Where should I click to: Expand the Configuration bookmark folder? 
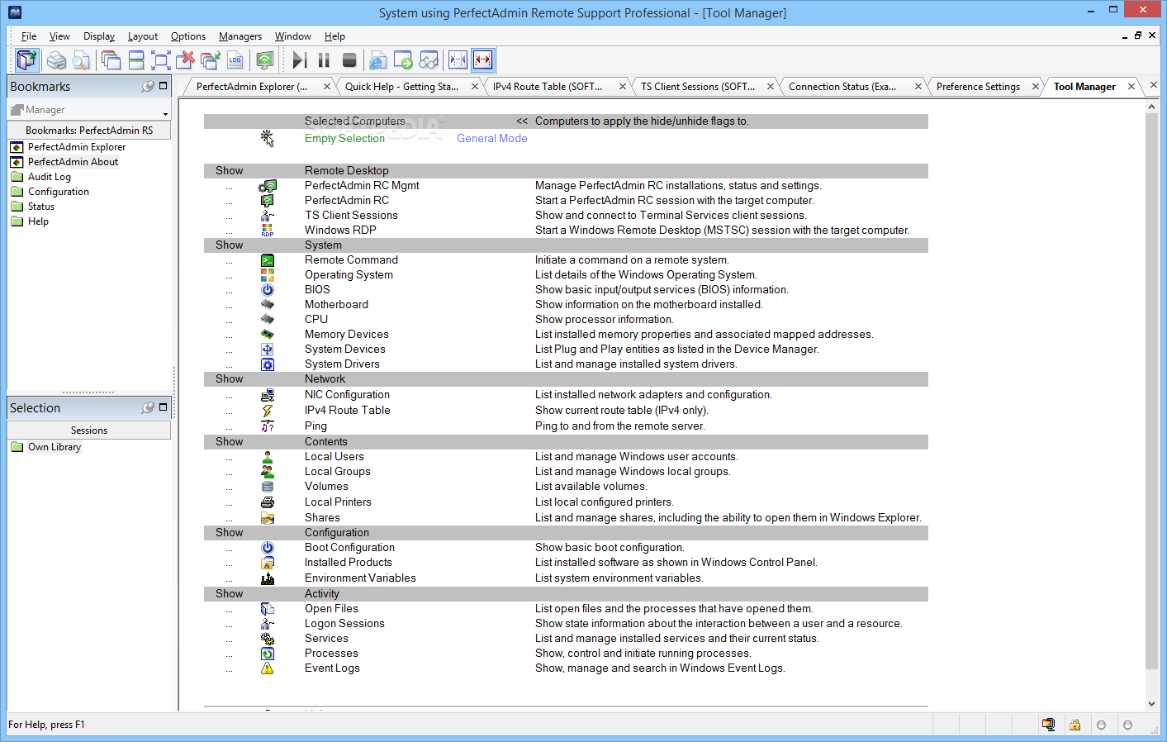pos(58,192)
